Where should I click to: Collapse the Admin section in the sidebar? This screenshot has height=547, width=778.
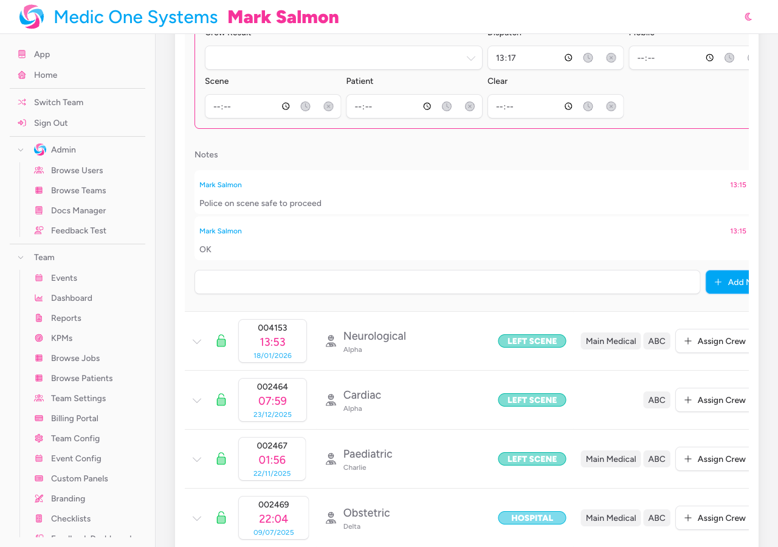[x=20, y=150]
